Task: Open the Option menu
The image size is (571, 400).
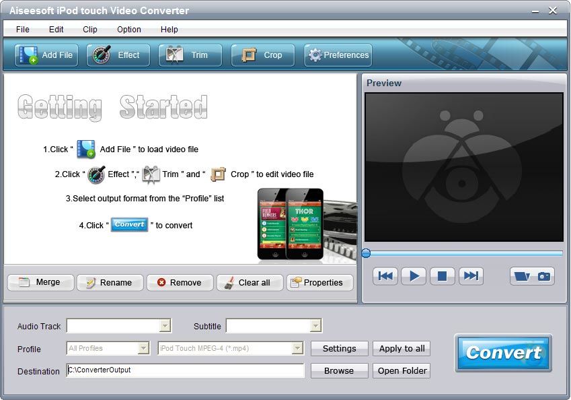Action: tap(129, 30)
